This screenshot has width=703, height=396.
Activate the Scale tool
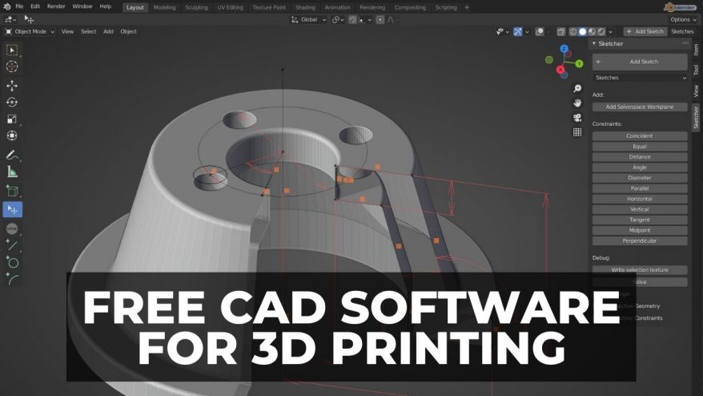point(12,119)
